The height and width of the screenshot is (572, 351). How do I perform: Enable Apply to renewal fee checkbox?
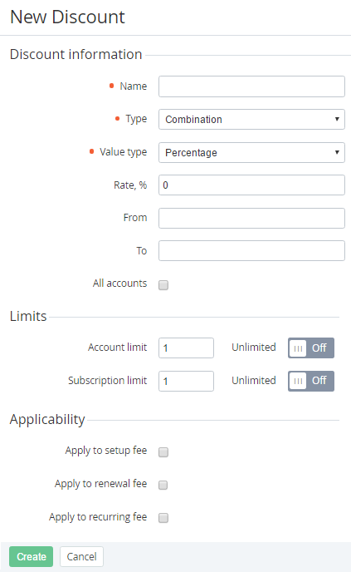163,485
